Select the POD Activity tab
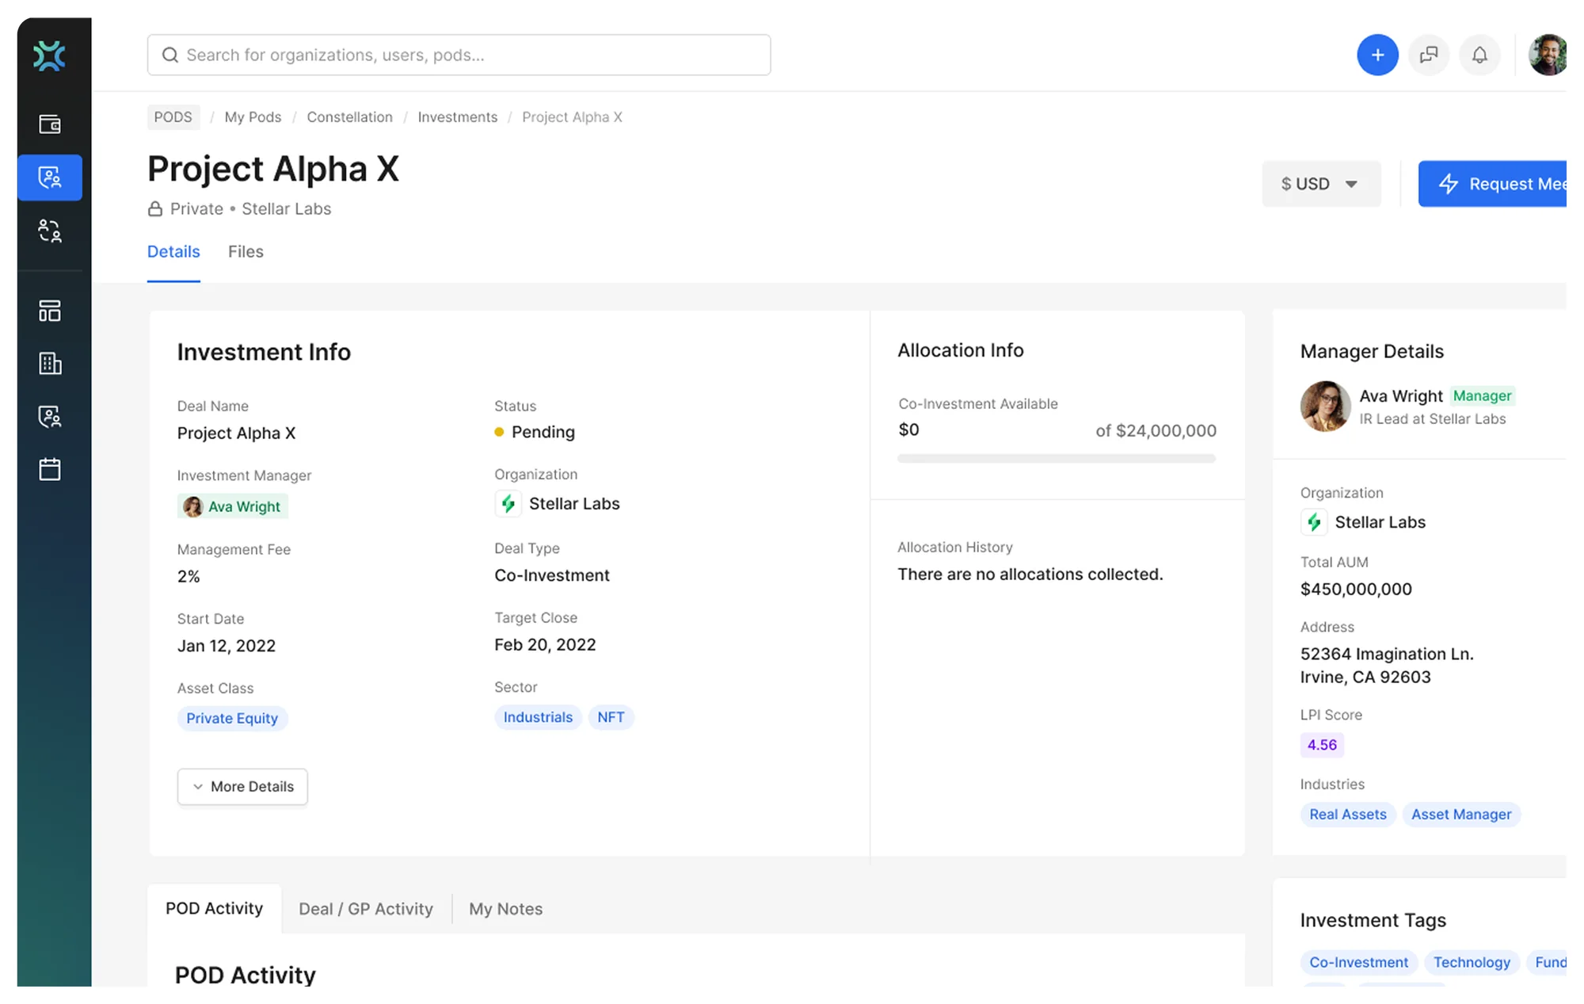The image size is (1584, 1004). click(x=214, y=908)
